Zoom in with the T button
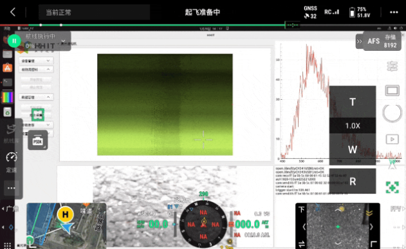The width and height of the screenshot is (406, 249). point(353,102)
